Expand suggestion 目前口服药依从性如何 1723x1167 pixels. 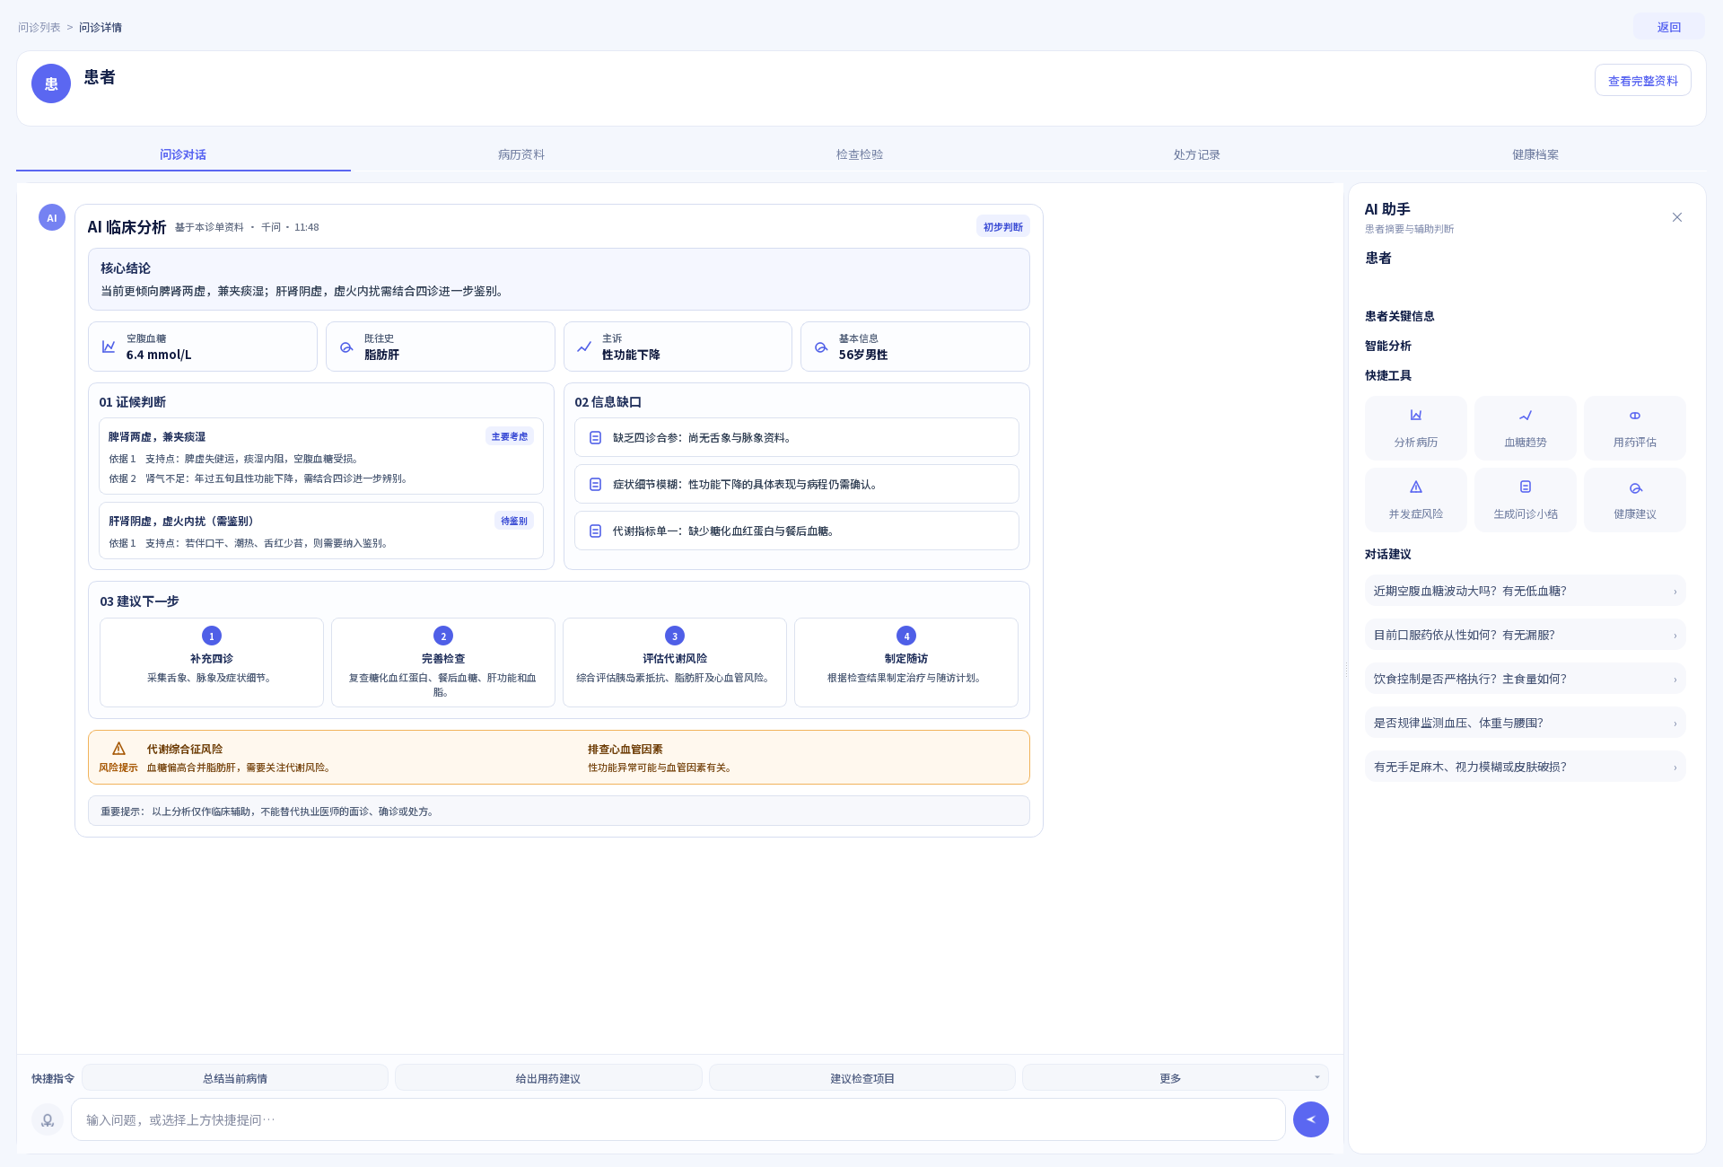pyautogui.click(x=1525, y=635)
